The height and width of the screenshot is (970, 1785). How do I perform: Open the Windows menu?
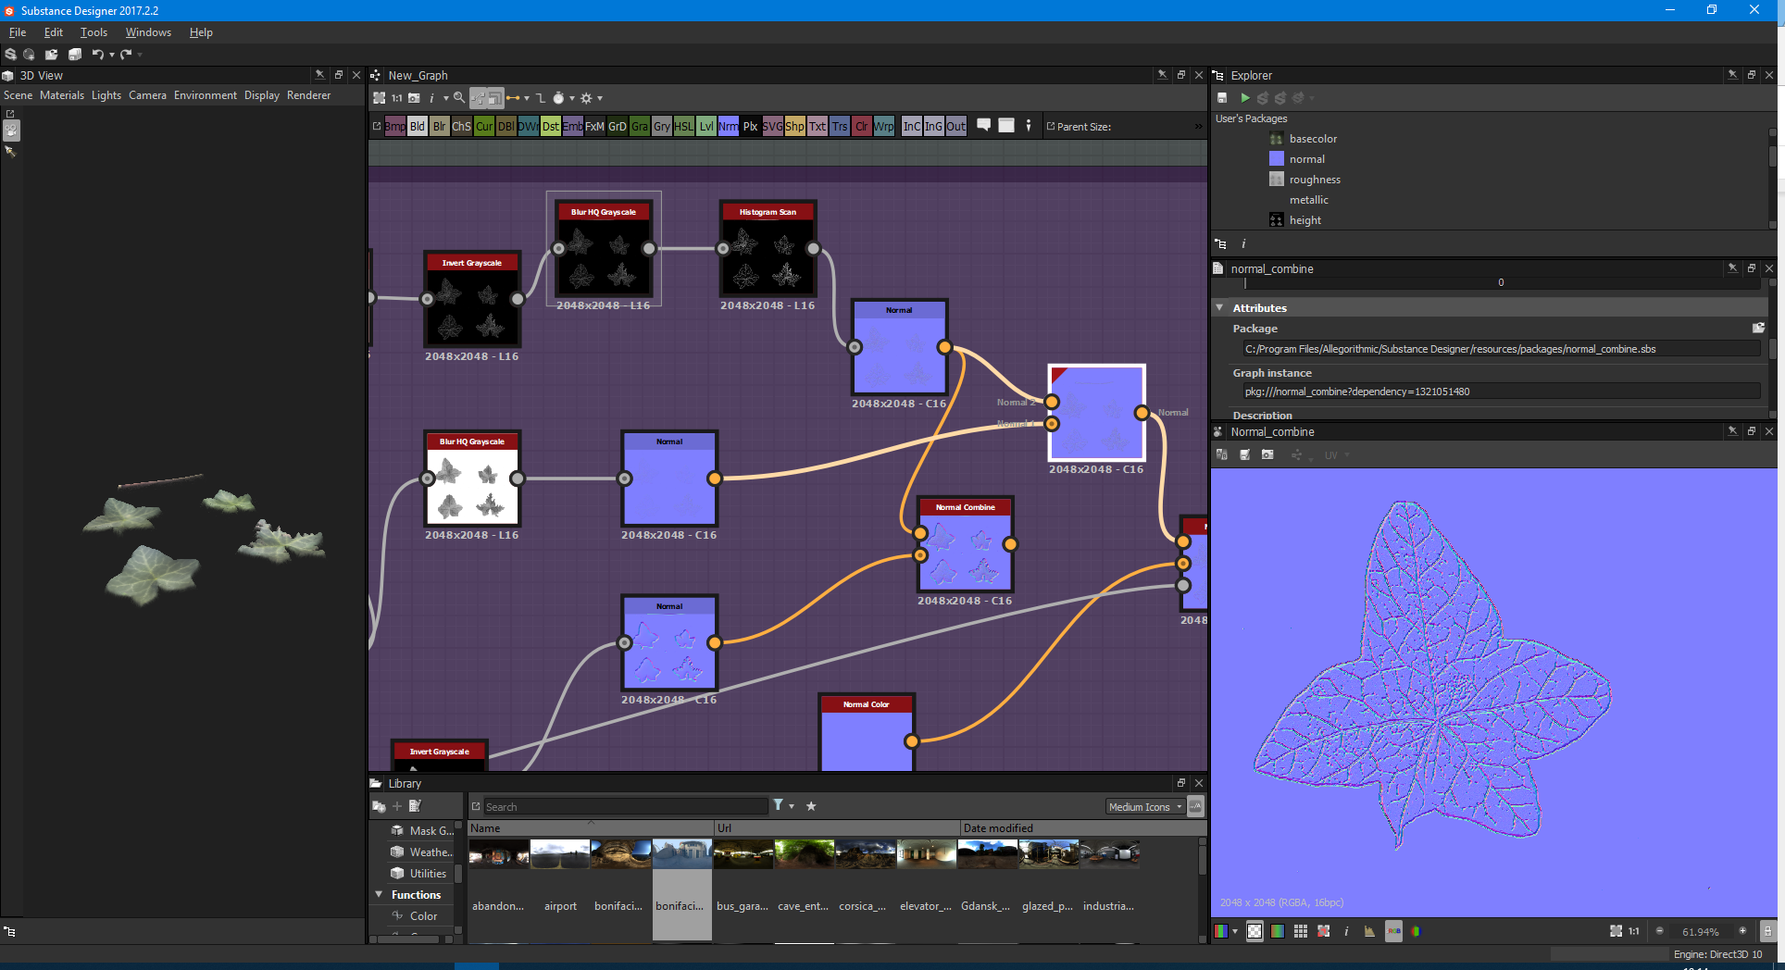[x=148, y=32]
